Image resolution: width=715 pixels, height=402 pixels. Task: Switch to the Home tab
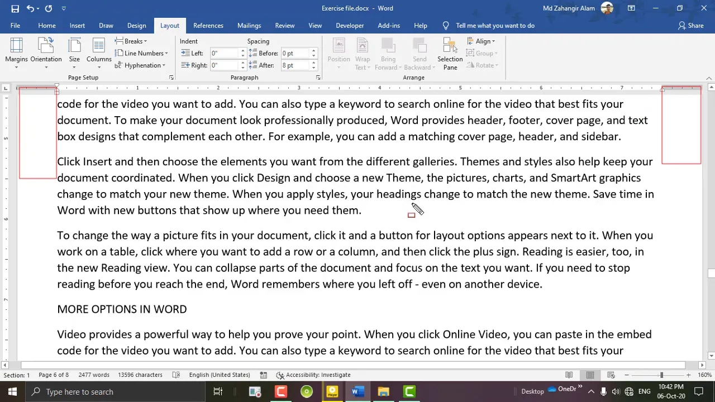pos(47,26)
